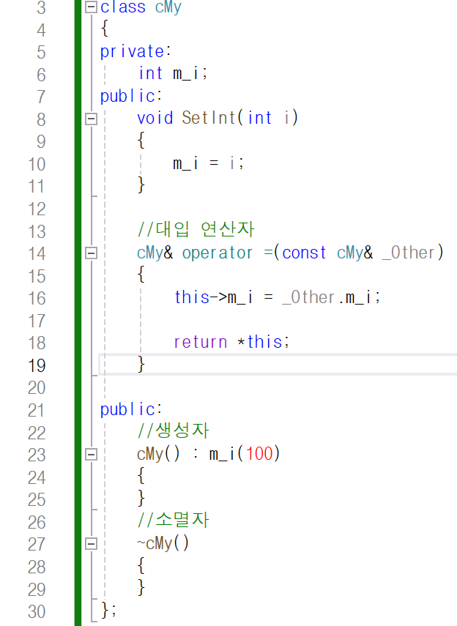Click the 'const' keyword in operator parameters

[305, 253]
